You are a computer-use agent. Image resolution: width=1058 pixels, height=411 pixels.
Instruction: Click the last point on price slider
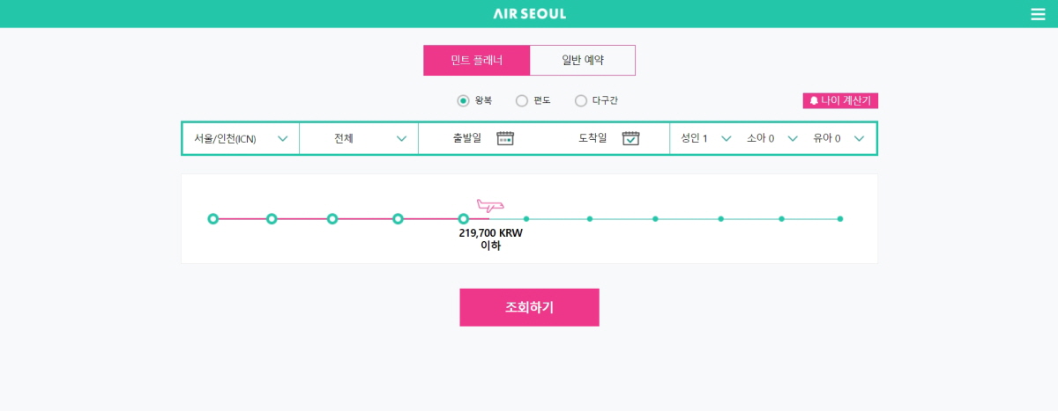pyautogui.click(x=840, y=218)
